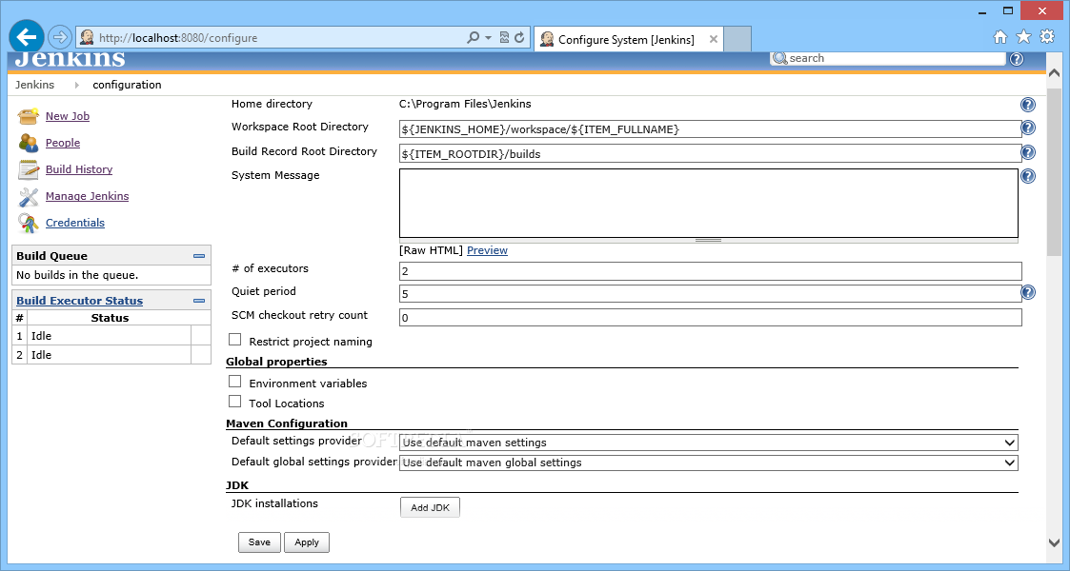This screenshot has width=1070, height=571.
Task: Open address bar autocomplete dropdown arrow
Action: pyautogui.click(x=488, y=38)
